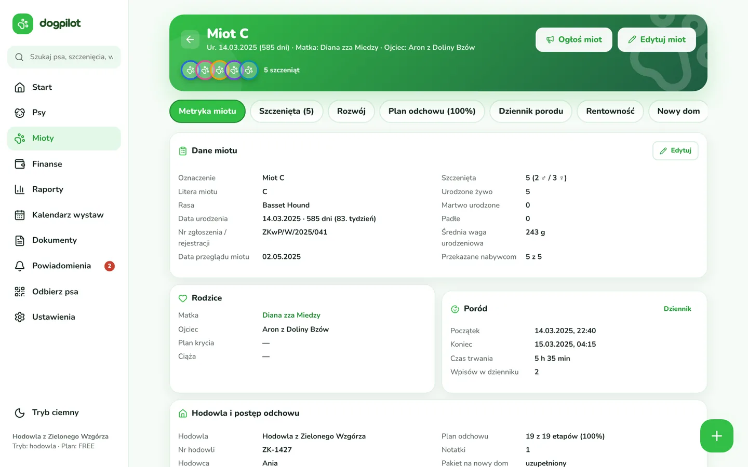The width and height of the screenshot is (748, 467).
Task: Open the Finanse wallet section
Action: click(x=64, y=164)
